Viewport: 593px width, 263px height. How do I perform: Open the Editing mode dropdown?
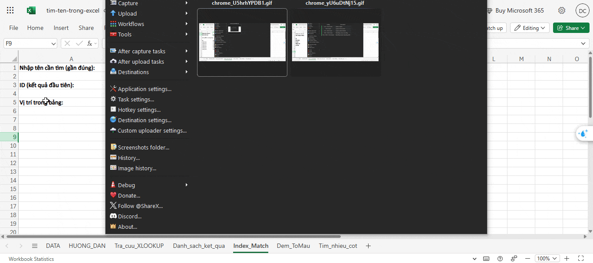click(x=530, y=28)
